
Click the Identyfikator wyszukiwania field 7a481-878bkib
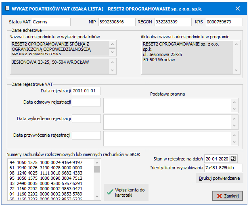224,168
